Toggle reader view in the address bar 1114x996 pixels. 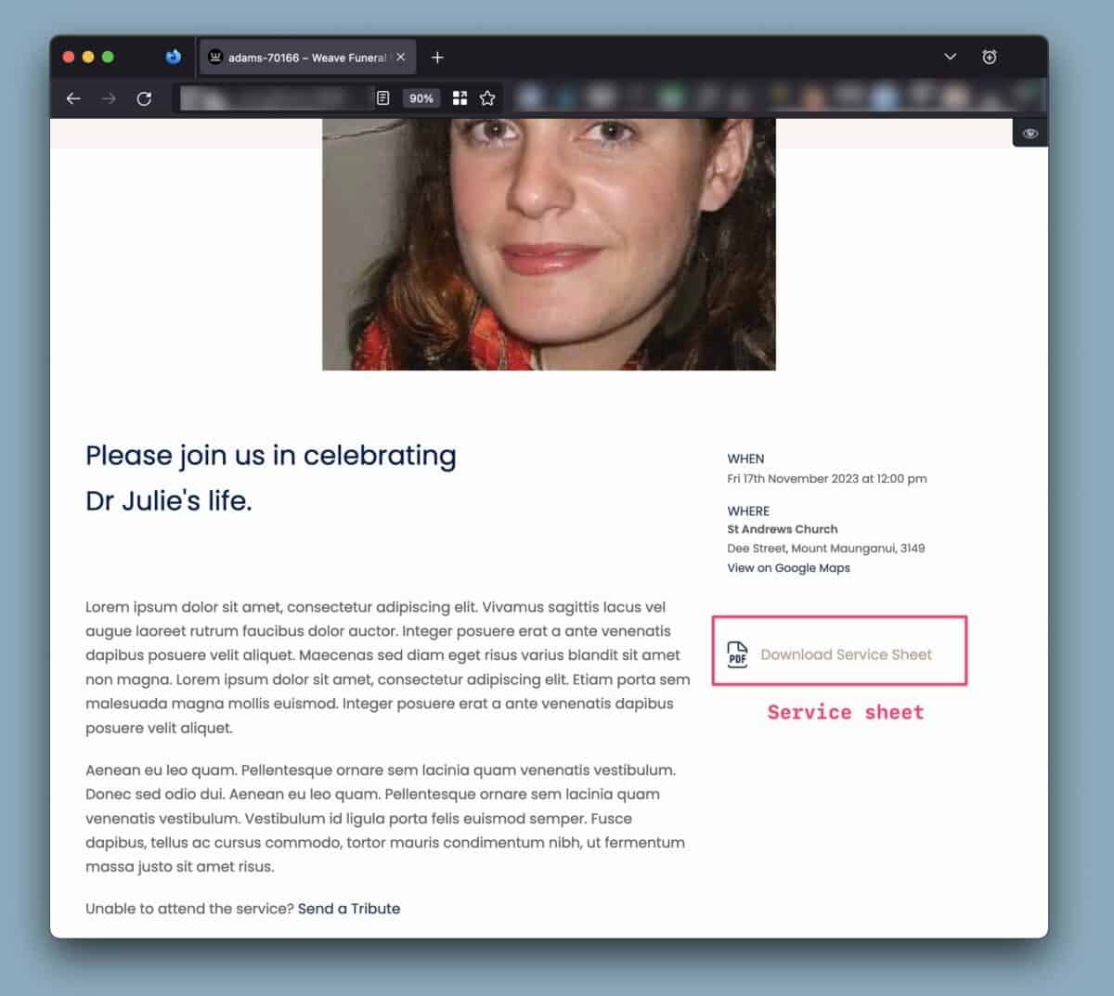tap(382, 98)
